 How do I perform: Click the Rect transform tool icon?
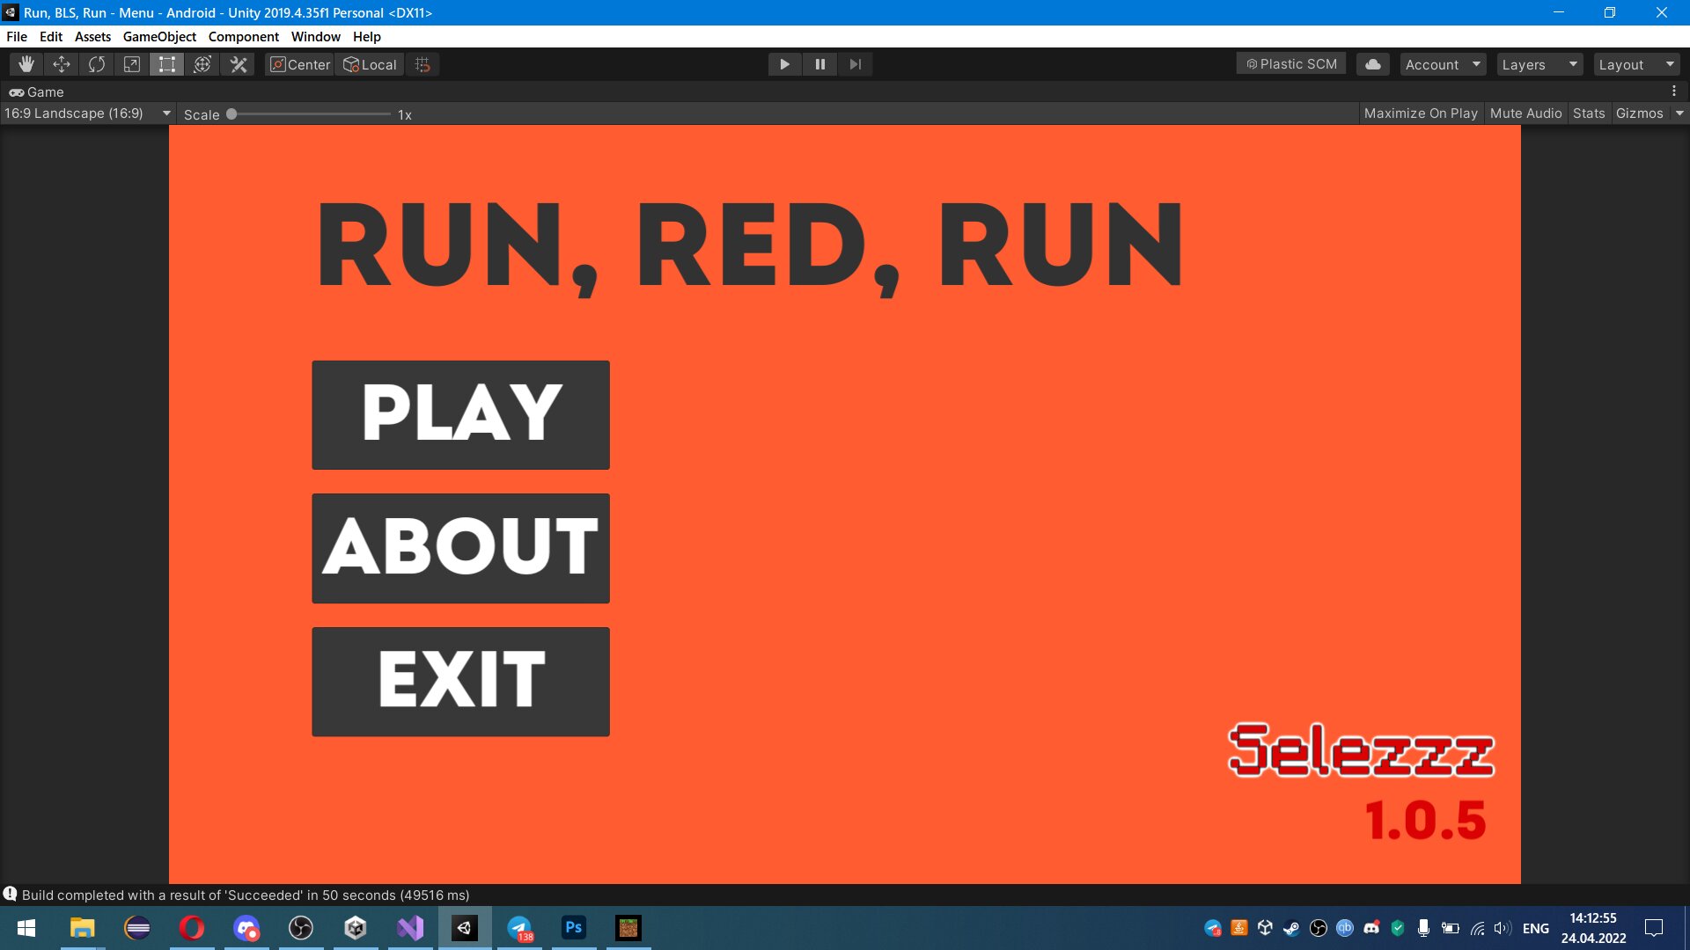(x=167, y=64)
